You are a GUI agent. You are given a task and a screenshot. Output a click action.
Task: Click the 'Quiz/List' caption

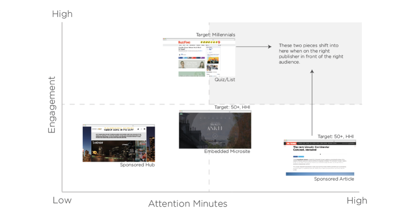tap(225, 79)
